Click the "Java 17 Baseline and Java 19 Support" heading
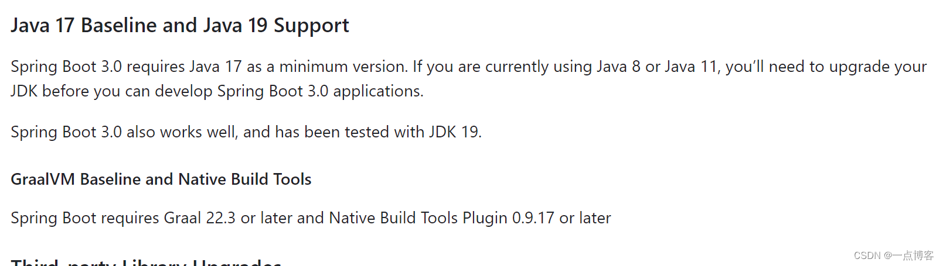The image size is (943, 266). [179, 26]
